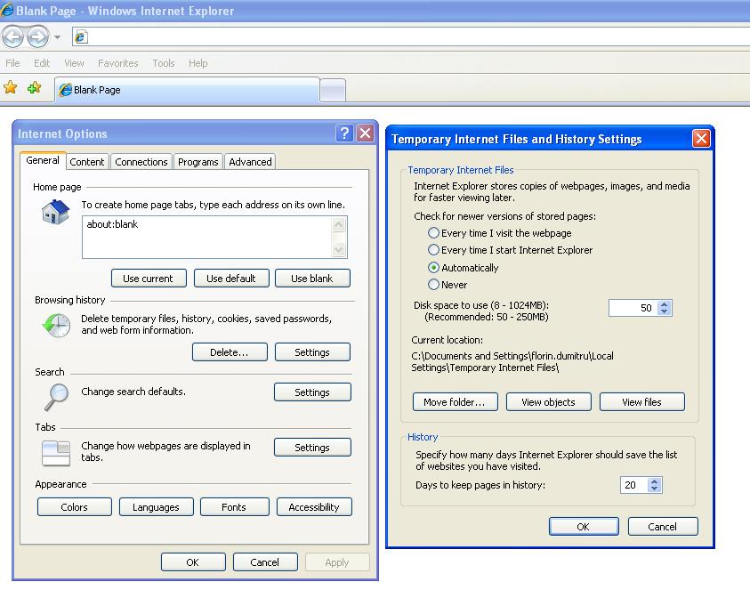The height and width of the screenshot is (598, 750).
Task: Choose the Never radio option
Action: [434, 285]
